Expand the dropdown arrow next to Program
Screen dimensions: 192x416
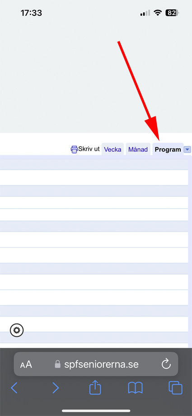(x=187, y=150)
